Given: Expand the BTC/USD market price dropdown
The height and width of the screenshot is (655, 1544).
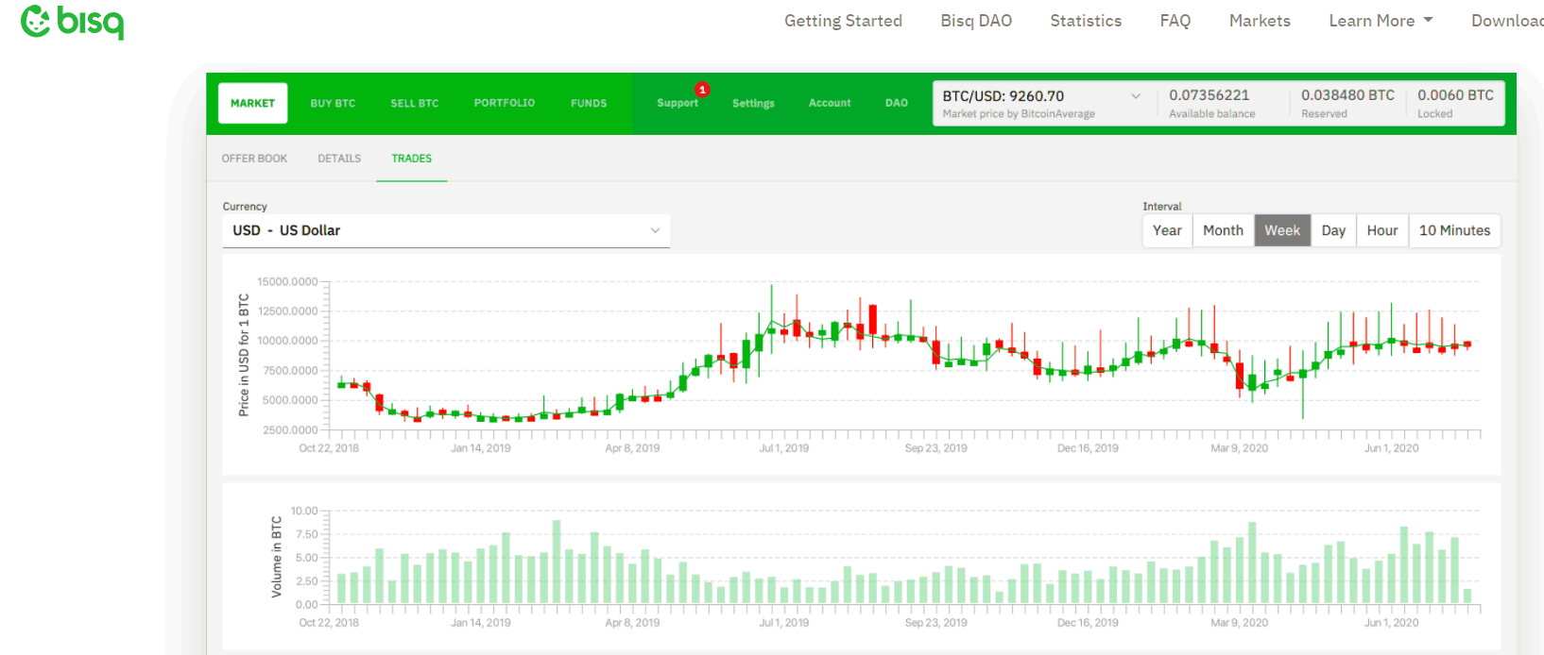Looking at the screenshot, I should [1135, 96].
